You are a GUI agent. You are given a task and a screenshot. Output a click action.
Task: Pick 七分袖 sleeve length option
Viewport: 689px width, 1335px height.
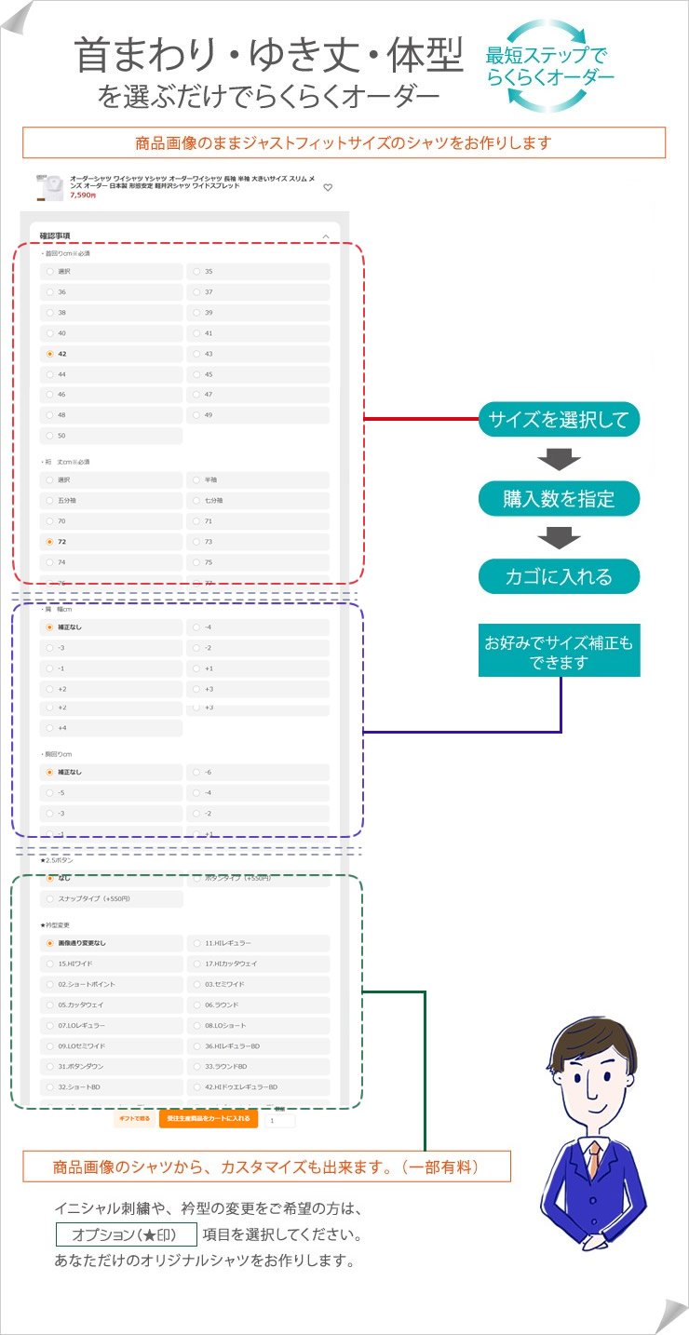(x=259, y=500)
